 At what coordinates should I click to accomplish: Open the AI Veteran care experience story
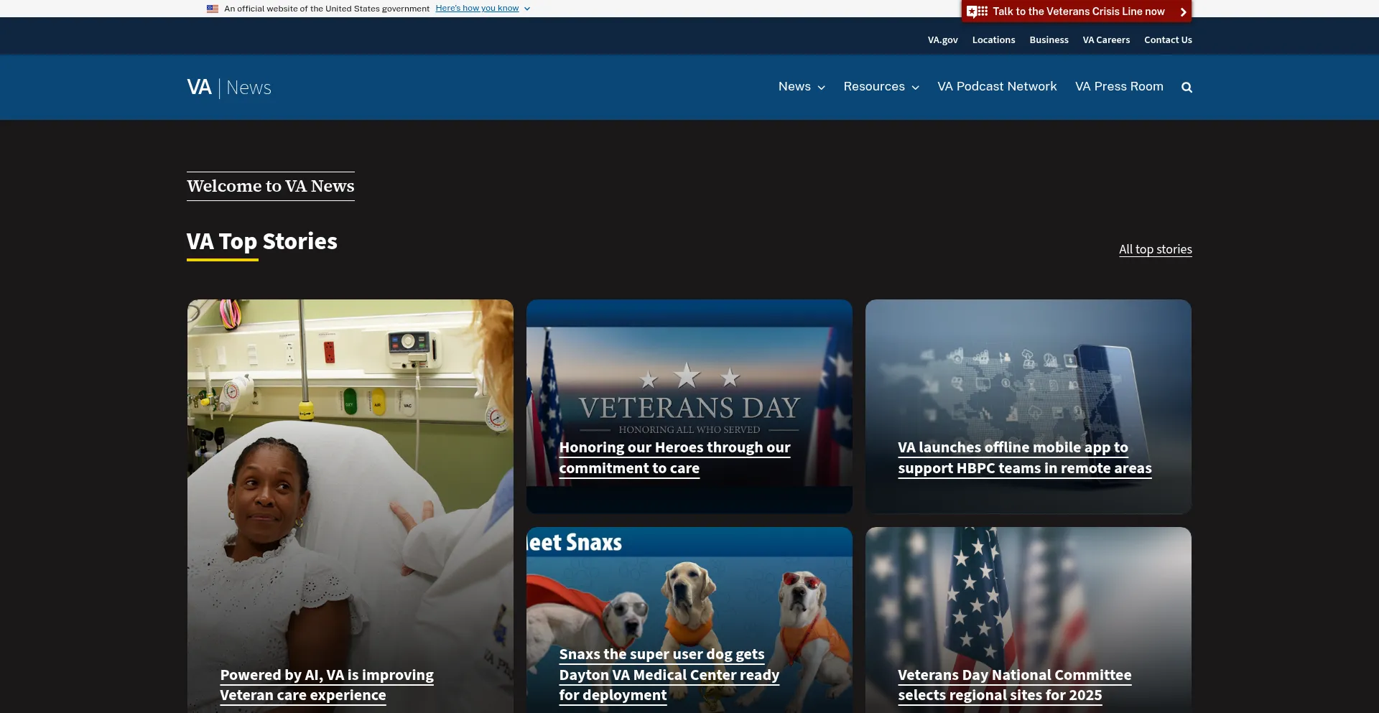(326, 685)
